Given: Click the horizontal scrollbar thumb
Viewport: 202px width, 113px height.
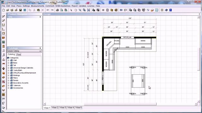Looking at the screenshot, I should (x=120, y=104).
